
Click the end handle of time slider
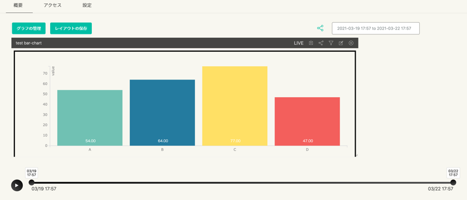click(453, 182)
